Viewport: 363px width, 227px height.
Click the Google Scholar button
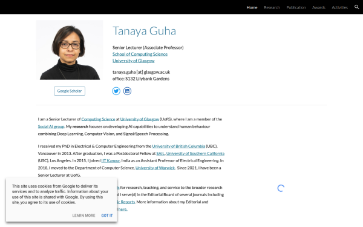point(70,91)
